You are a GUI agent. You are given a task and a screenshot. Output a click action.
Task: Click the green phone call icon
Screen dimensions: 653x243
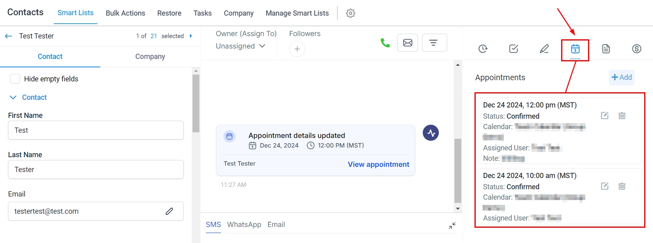tap(385, 43)
